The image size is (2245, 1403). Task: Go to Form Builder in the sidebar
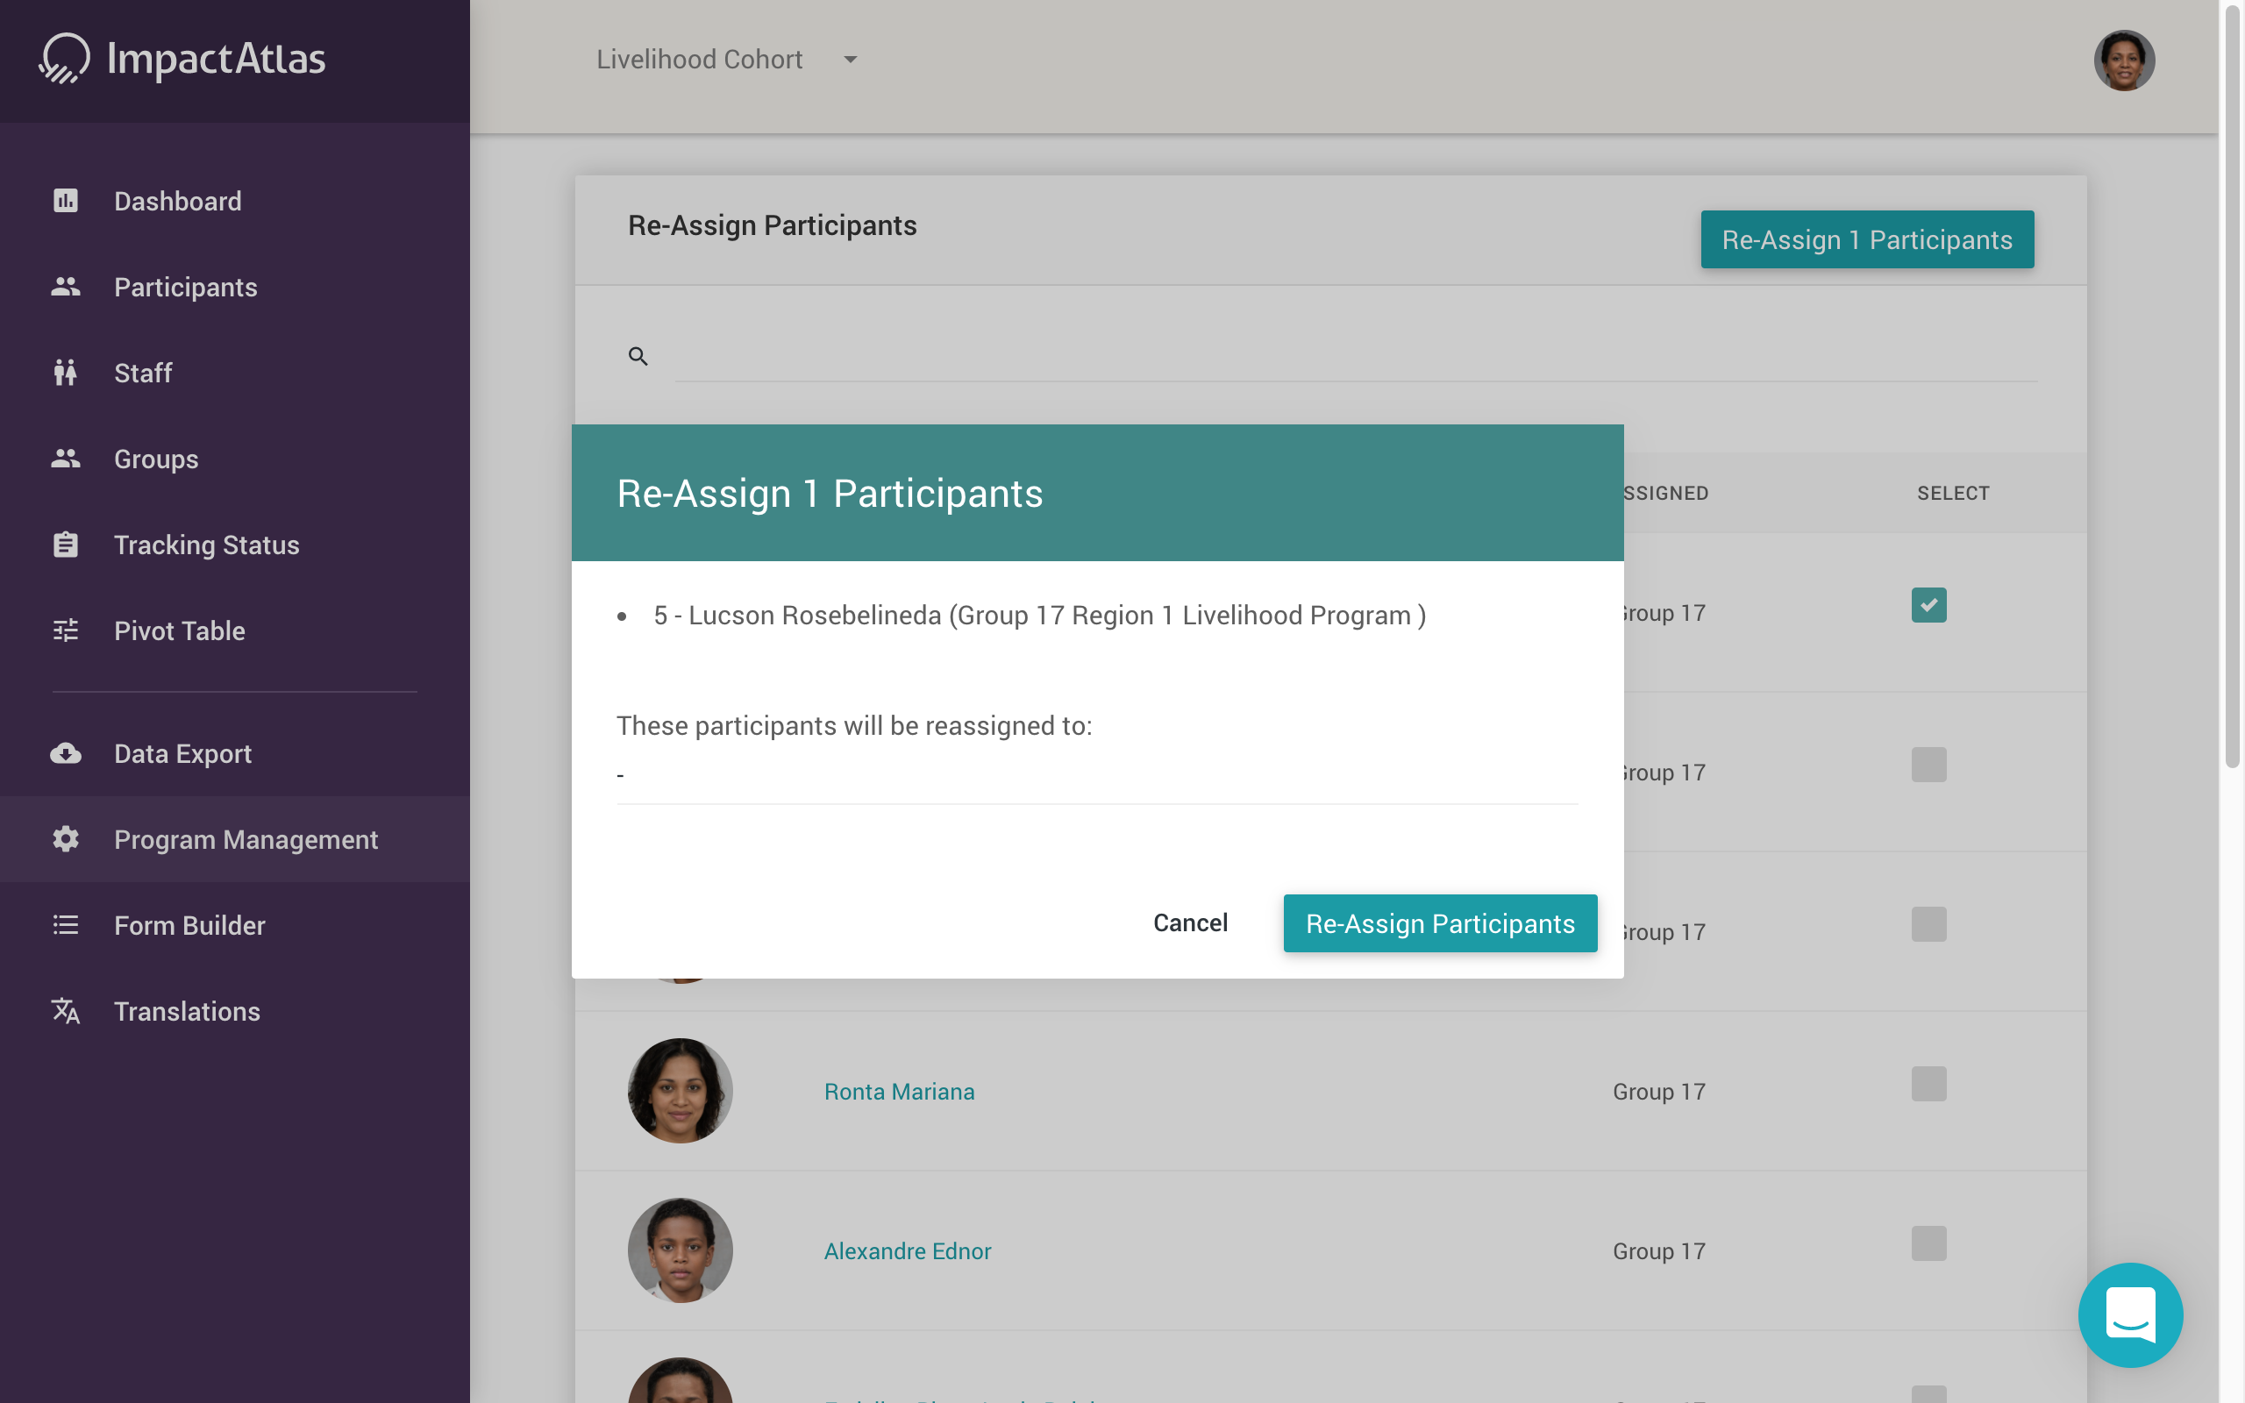(x=189, y=925)
